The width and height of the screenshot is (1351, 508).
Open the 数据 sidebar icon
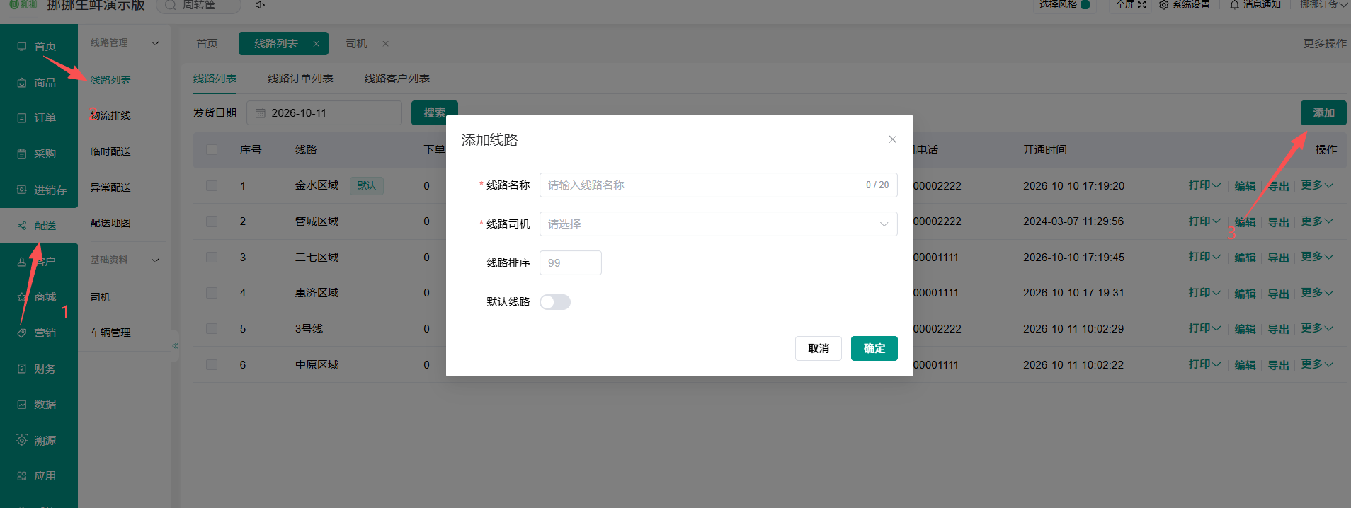click(22, 404)
